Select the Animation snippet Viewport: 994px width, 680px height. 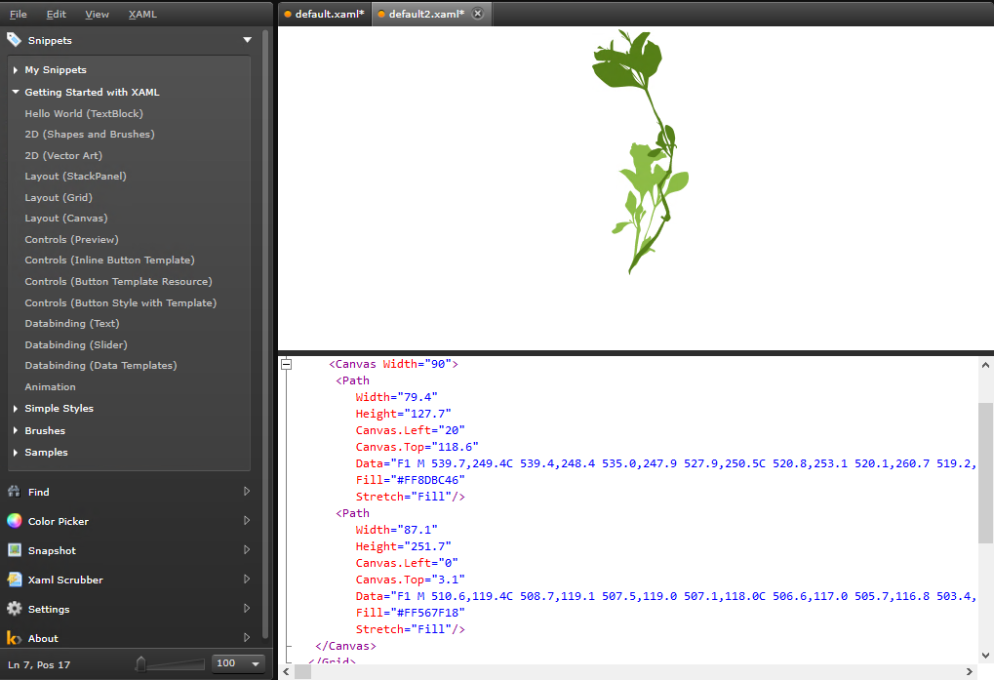pyautogui.click(x=50, y=386)
